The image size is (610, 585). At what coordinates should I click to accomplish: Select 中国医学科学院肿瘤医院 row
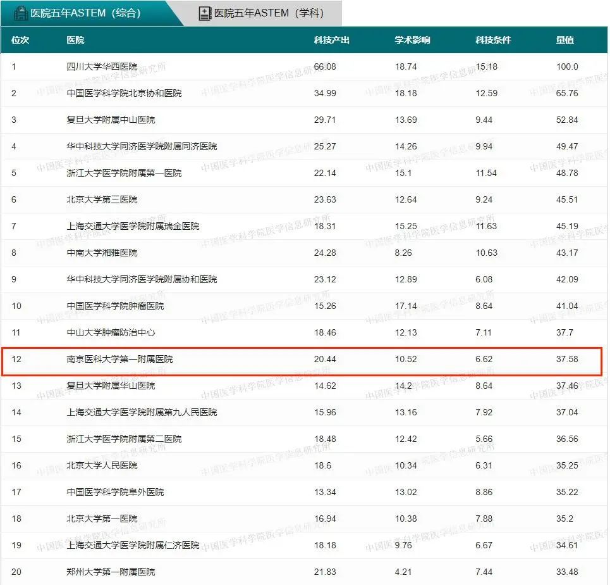point(304,306)
